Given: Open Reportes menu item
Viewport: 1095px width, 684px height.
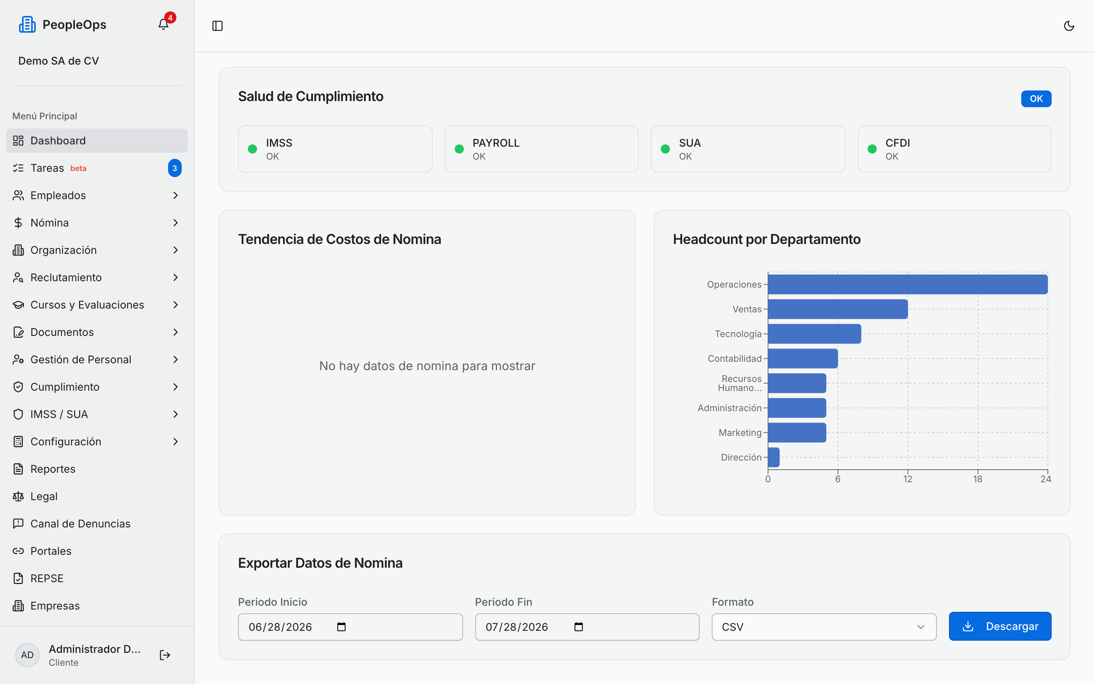Looking at the screenshot, I should coord(97,469).
